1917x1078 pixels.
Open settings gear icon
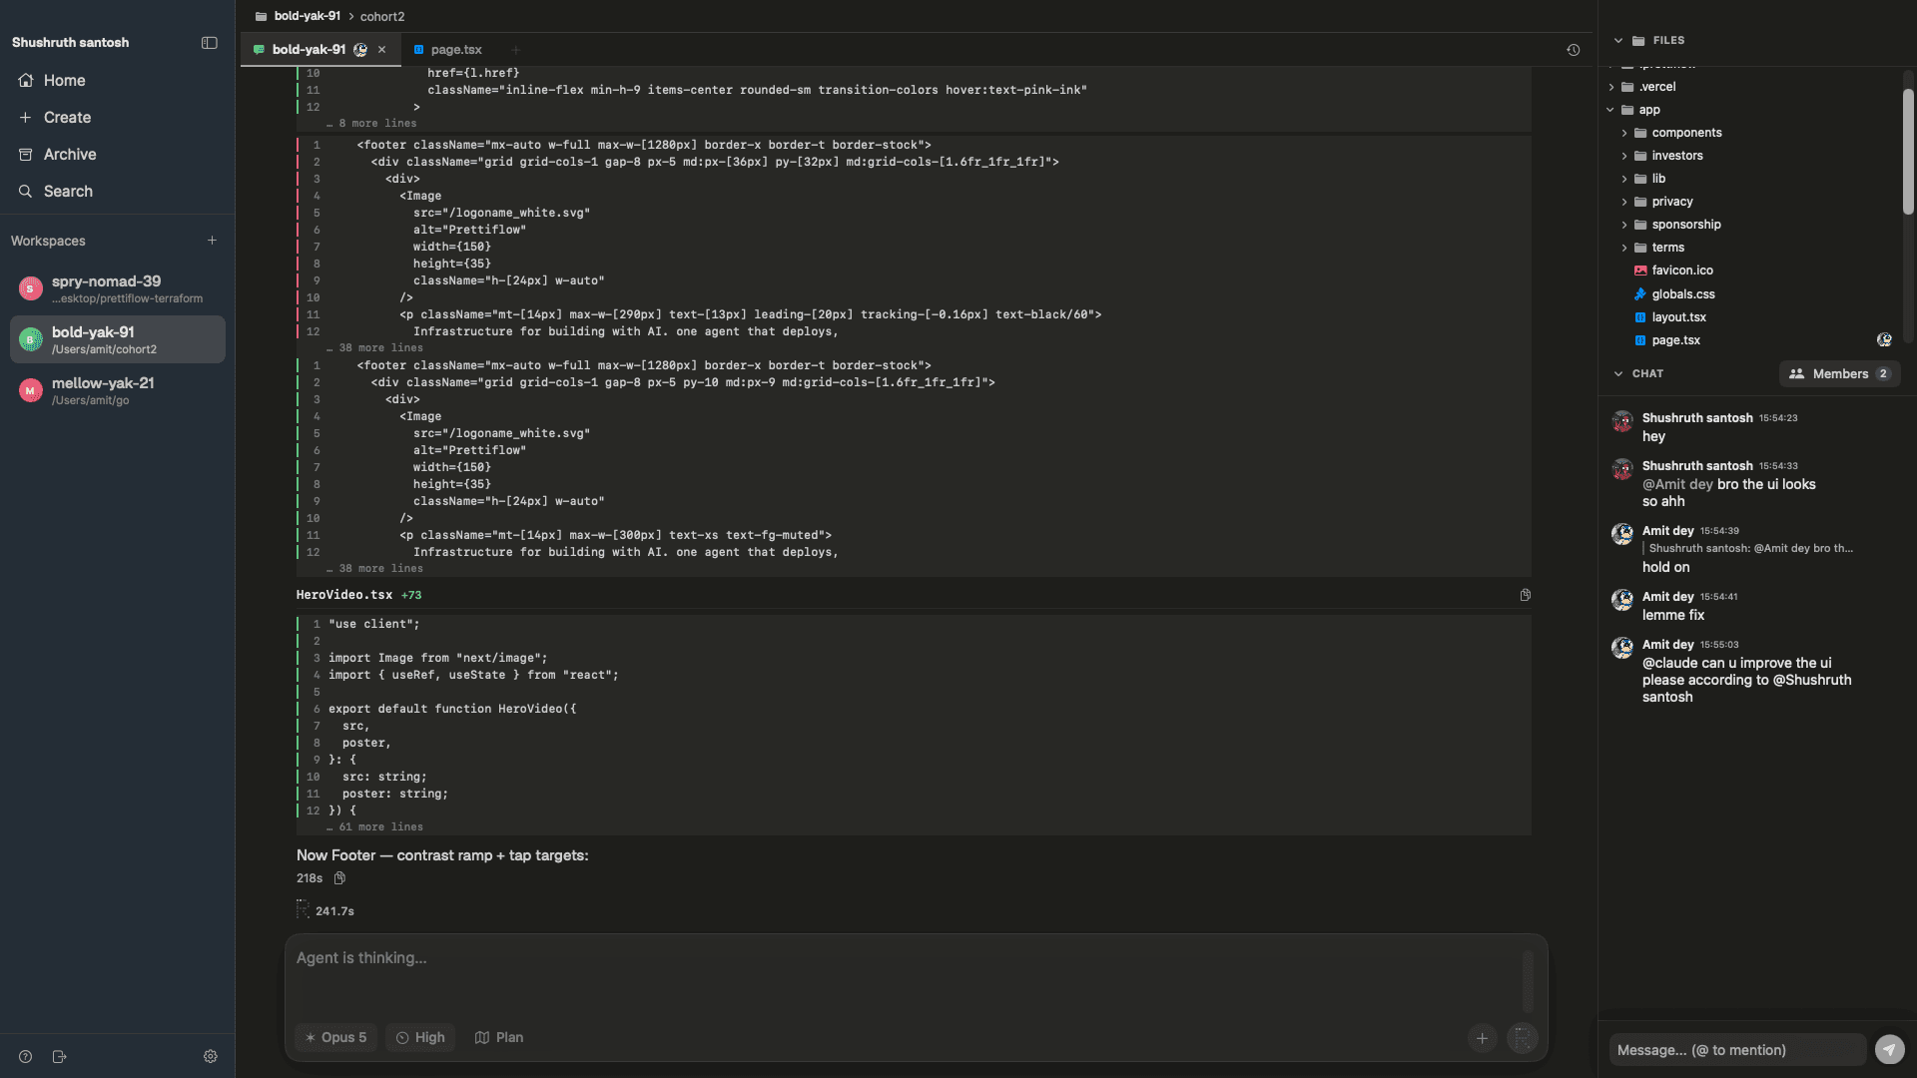coord(211,1057)
